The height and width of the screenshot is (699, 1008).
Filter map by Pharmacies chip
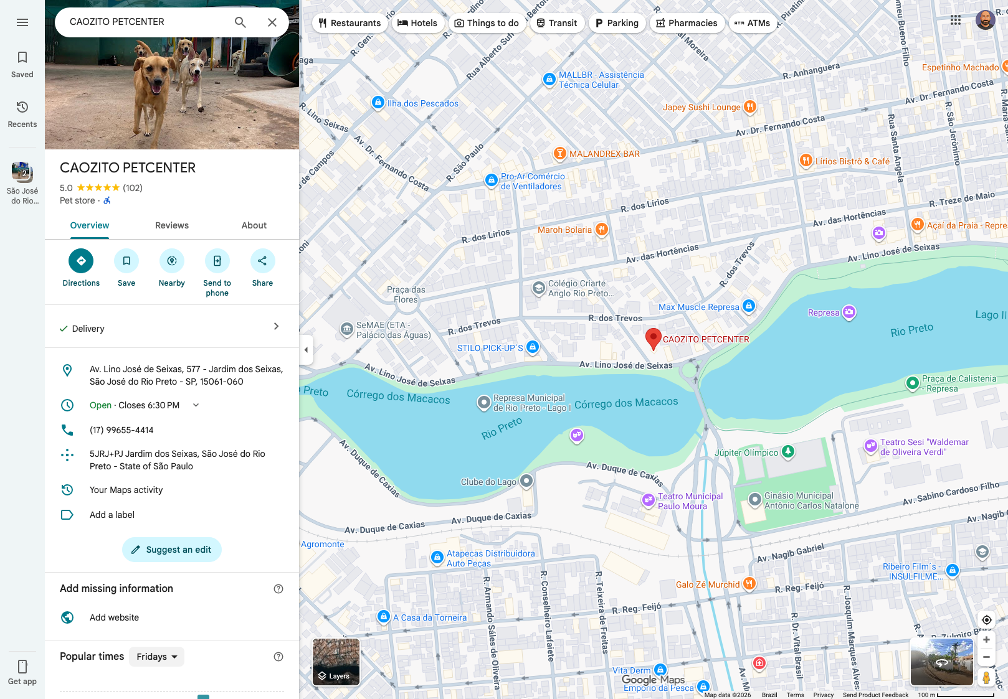click(x=687, y=23)
